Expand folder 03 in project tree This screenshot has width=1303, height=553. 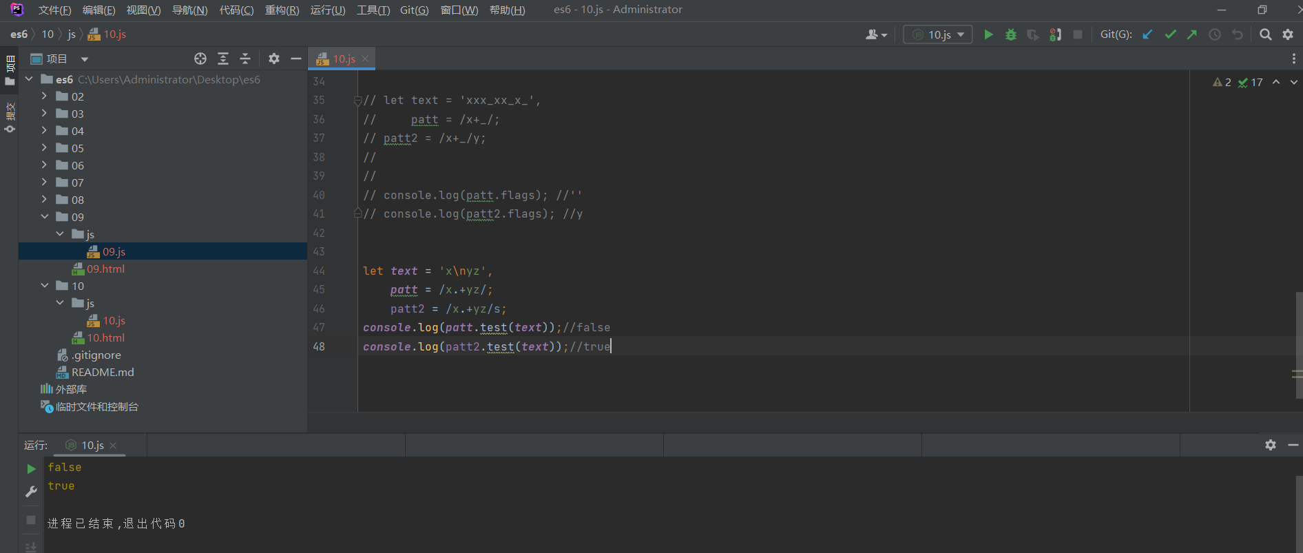click(x=44, y=113)
